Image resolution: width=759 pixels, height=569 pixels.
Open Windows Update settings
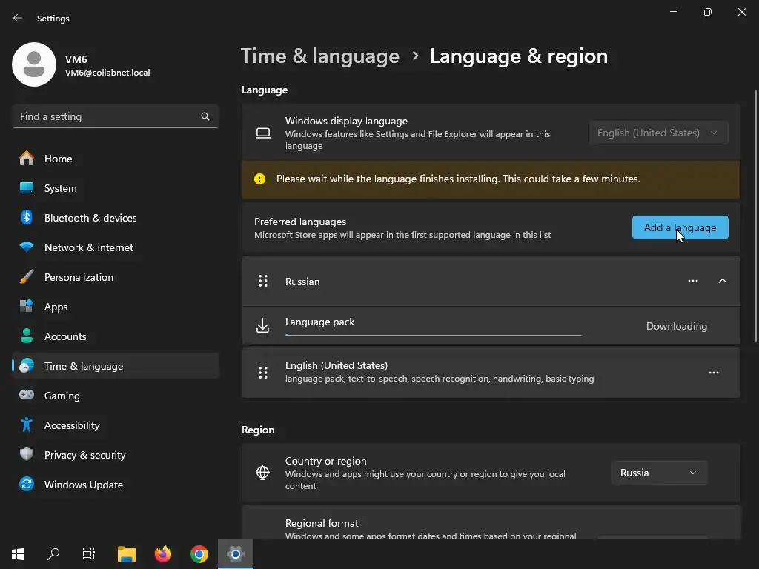click(x=116, y=485)
